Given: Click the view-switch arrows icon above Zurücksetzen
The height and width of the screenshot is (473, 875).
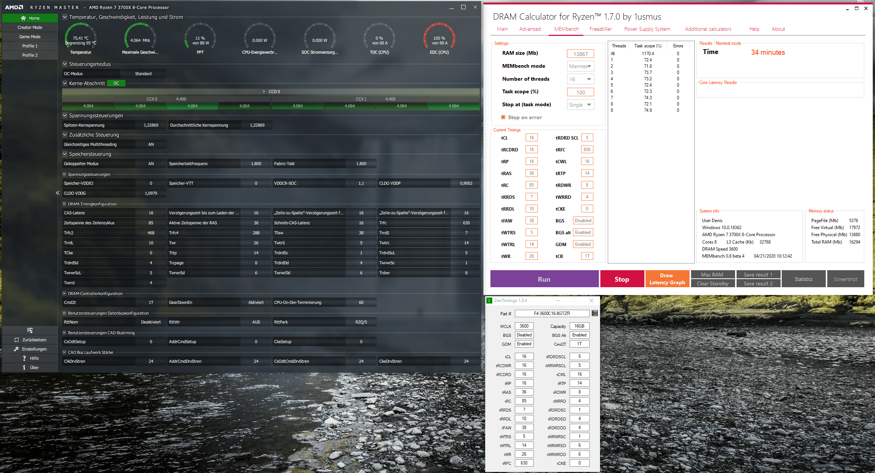Looking at the screenshot, I should [30, 330].
